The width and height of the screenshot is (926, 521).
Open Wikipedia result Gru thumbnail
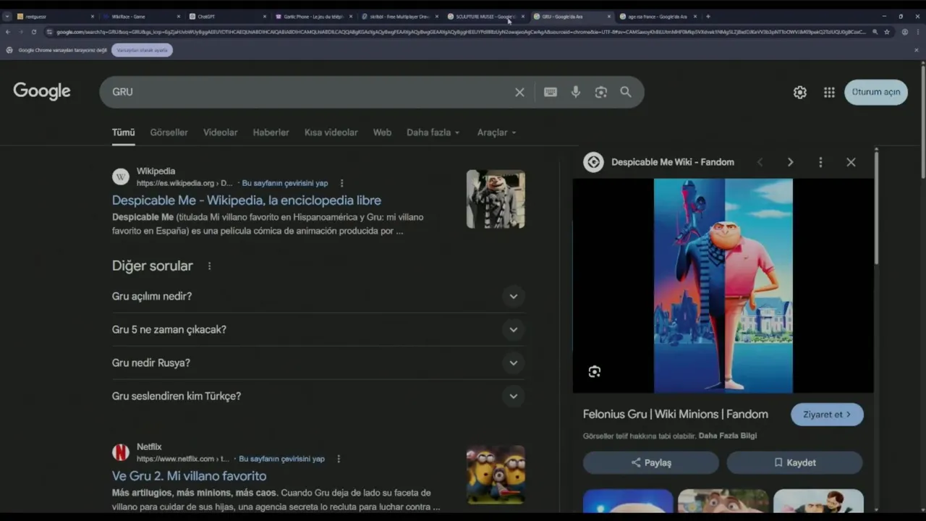point(496,199)
